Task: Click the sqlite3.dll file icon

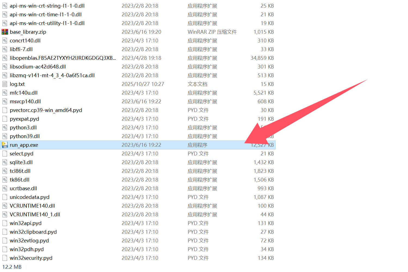Action: [x=5, y=162]
